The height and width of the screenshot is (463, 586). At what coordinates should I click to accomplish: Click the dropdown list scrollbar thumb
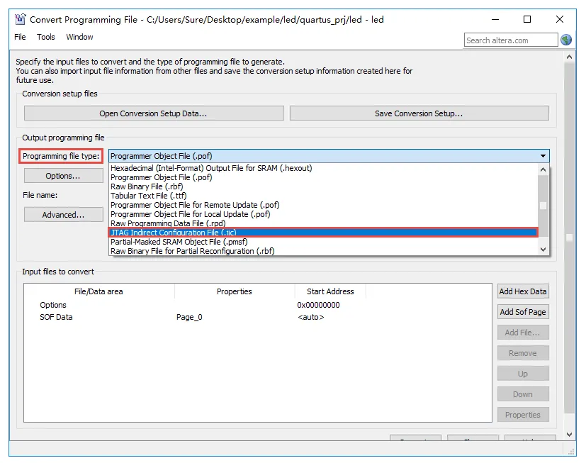click(543, 206)
